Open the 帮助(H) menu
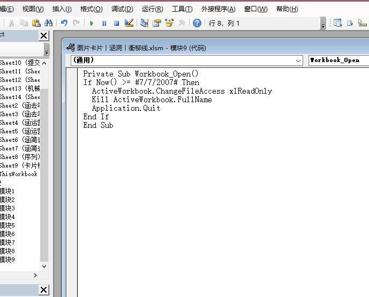 click(287, 9)
